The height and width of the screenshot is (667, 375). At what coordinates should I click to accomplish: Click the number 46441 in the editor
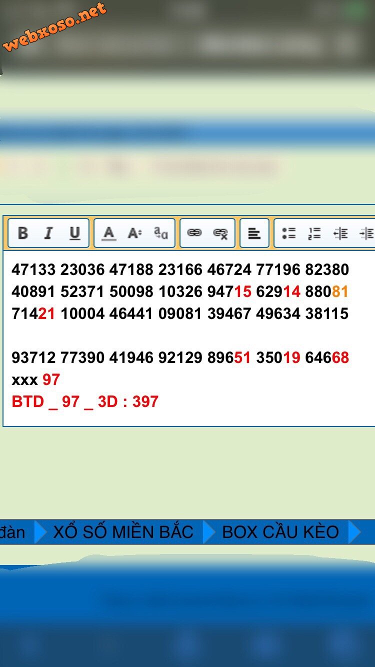[x=131, y=313]
